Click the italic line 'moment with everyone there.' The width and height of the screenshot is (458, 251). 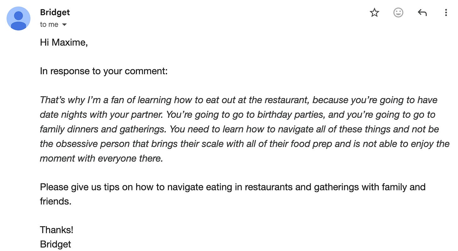click(102, 158)
